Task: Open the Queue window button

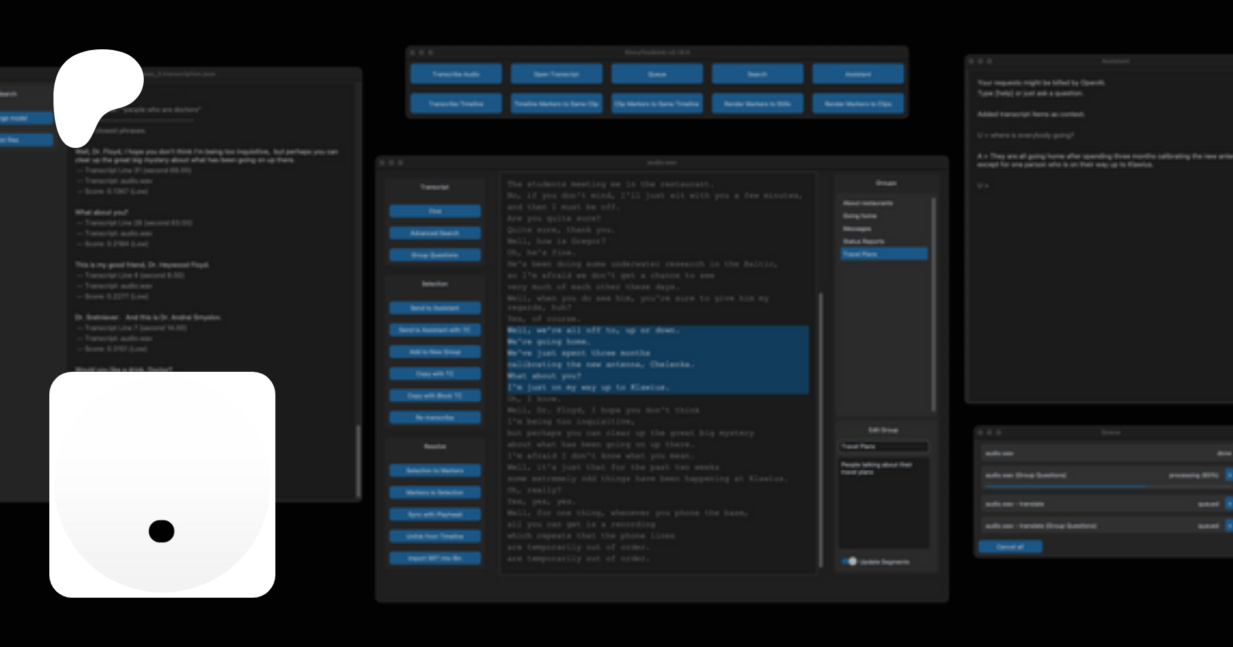Action: click(x=657, y=74)
